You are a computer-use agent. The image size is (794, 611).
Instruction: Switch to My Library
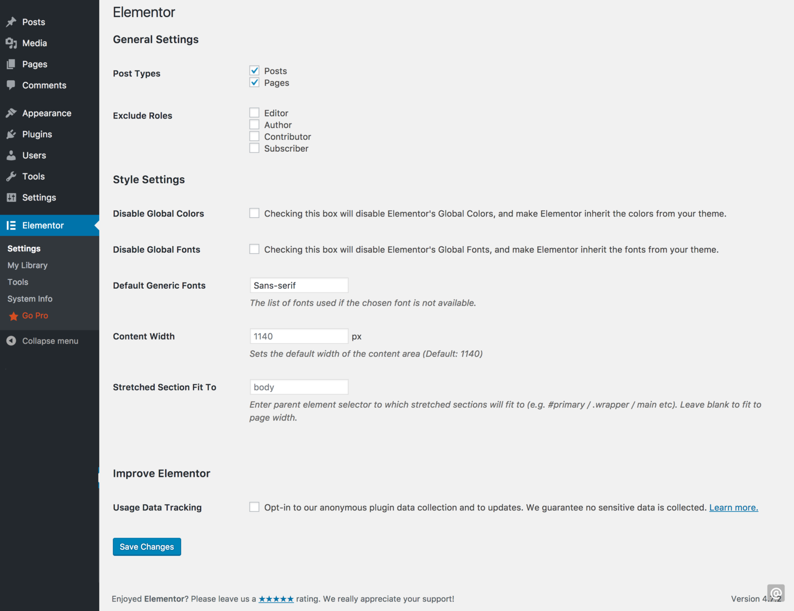point(27,265)
